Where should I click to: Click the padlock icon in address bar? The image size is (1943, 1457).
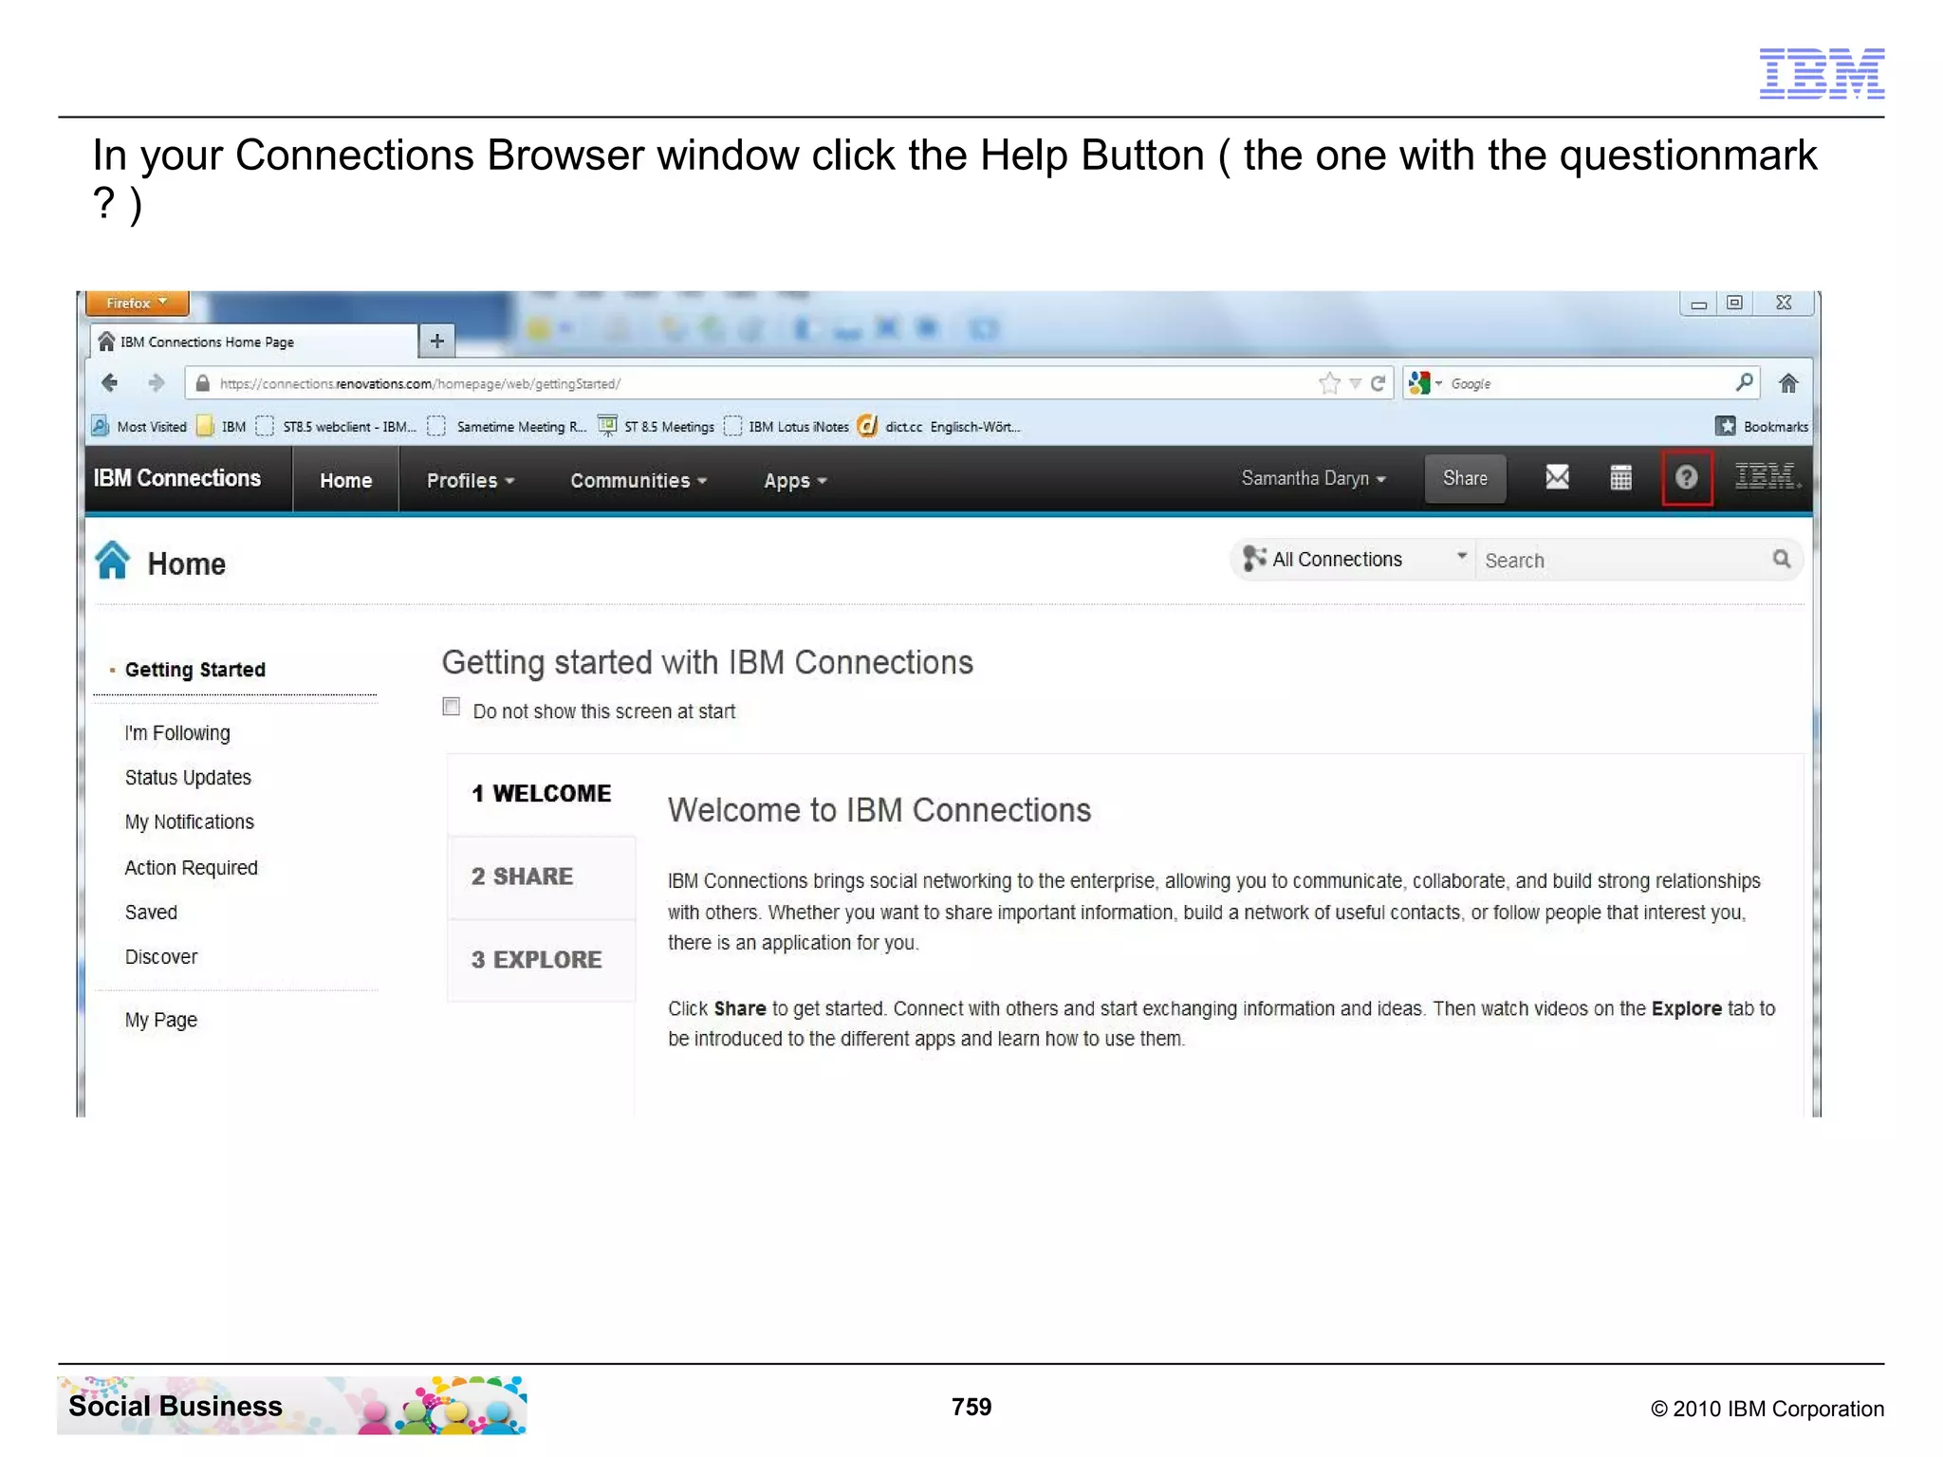tap(202, 383)
